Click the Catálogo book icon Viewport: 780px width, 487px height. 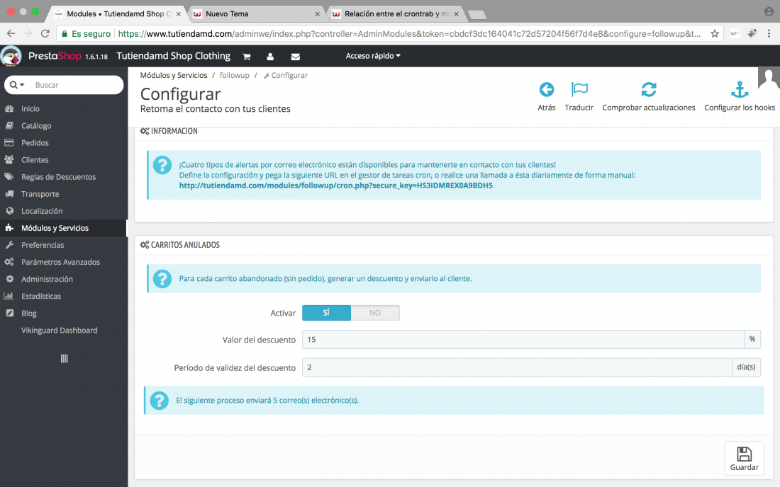click(x=9, y=125)
